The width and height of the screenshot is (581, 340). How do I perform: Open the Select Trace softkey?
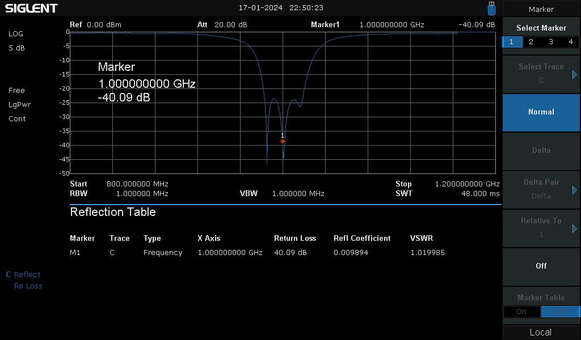point(541,74)
